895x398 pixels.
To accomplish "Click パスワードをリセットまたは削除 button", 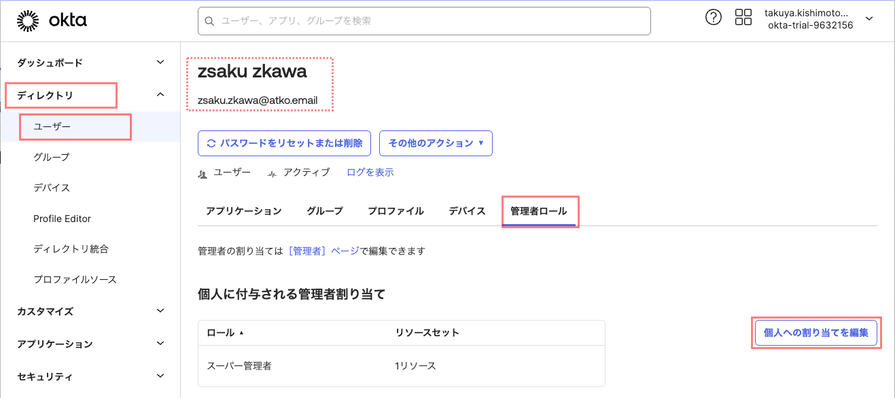I will click(284, 143).
